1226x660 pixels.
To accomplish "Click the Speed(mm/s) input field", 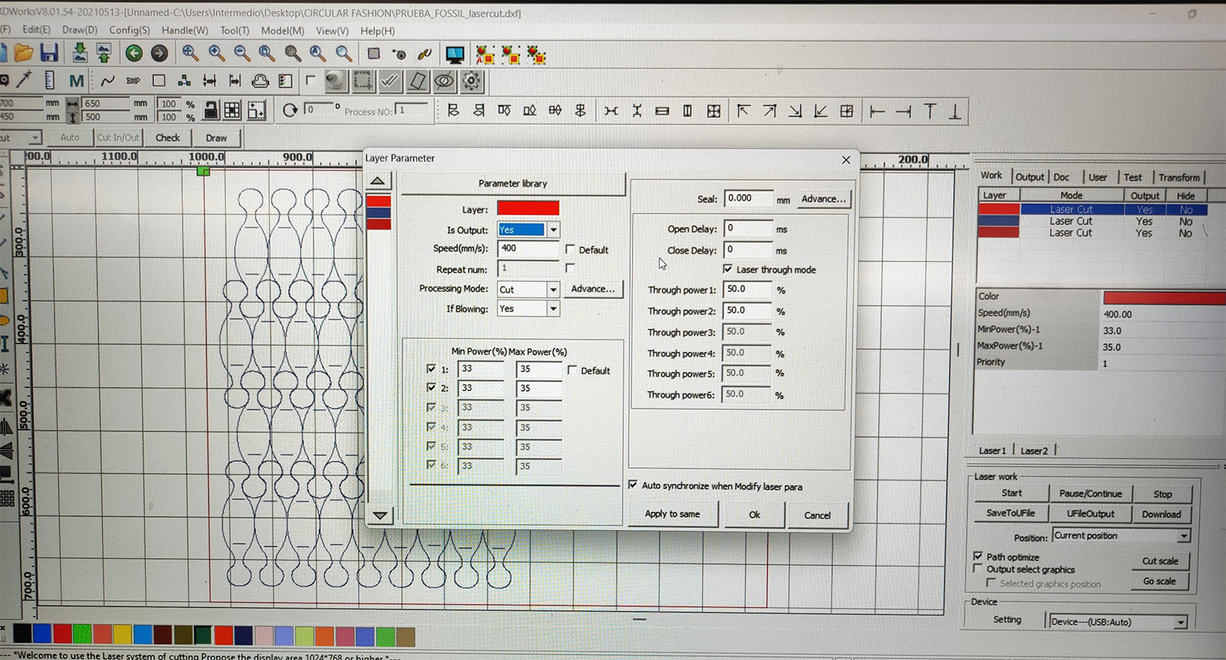I will 528,249.
